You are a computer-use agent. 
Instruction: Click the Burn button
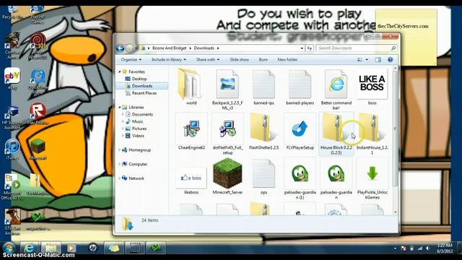coord(263,59)
